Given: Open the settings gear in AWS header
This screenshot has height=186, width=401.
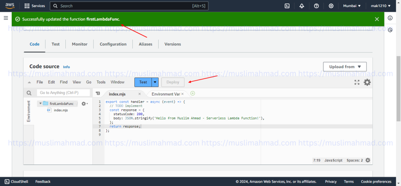Looking at the screenshot, I should click(x=331, y=6).
